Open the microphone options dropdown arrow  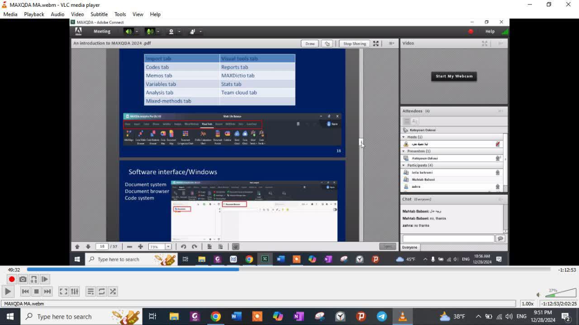158,32
